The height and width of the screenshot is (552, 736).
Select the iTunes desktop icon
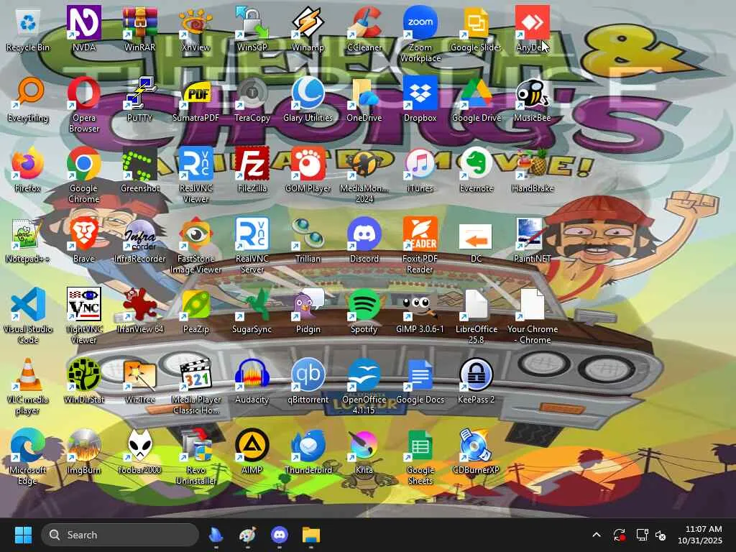420,163
